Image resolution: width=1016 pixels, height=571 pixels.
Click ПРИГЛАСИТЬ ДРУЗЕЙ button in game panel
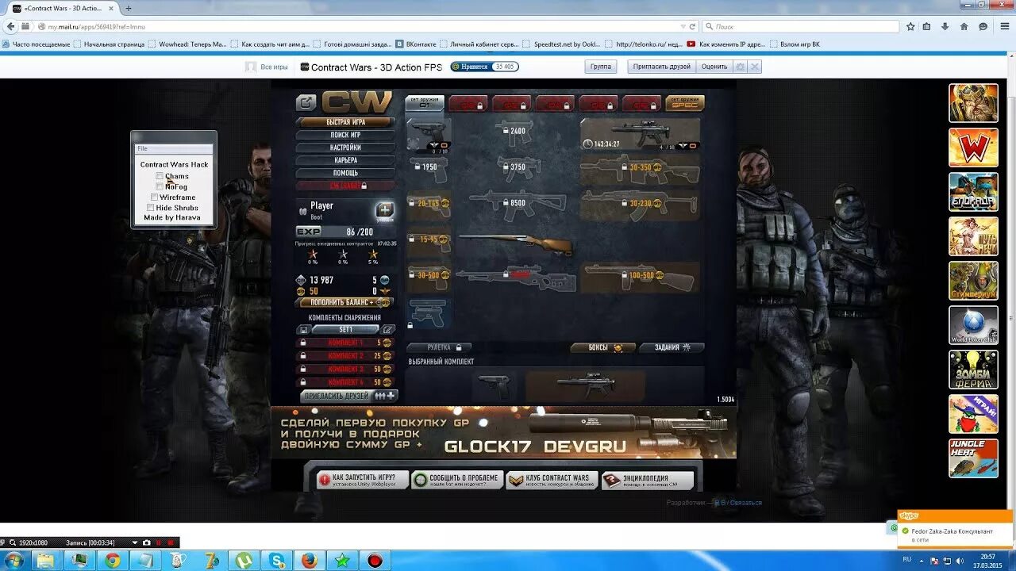(x=348, y=395)
